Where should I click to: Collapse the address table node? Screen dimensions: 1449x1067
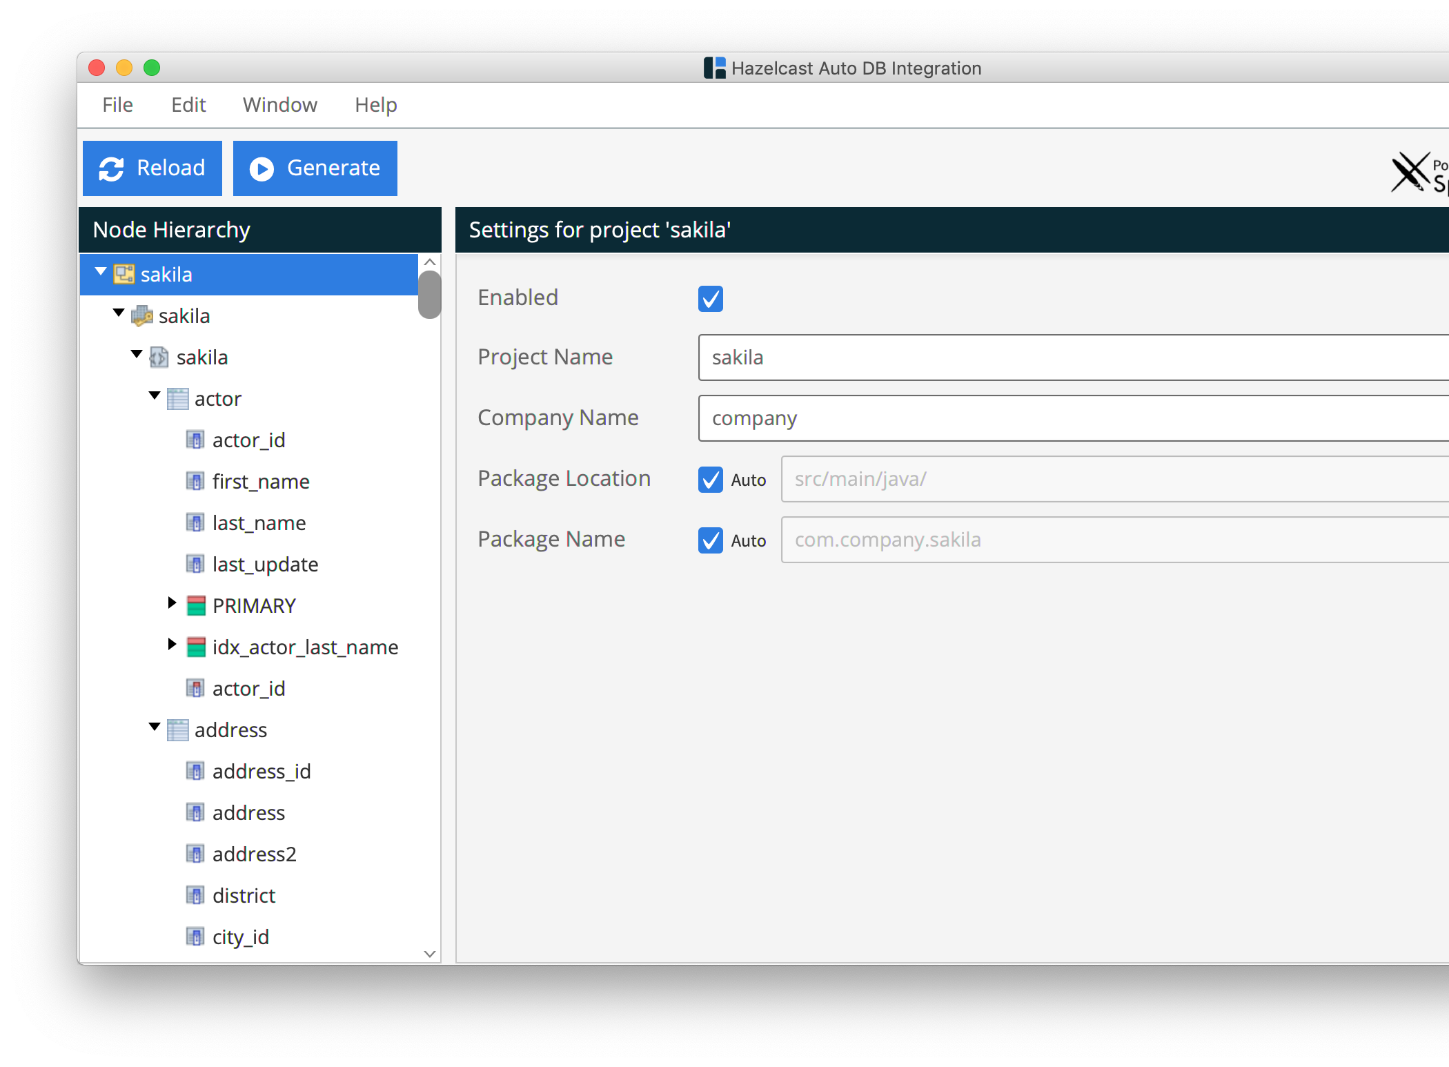pos(155,727)
